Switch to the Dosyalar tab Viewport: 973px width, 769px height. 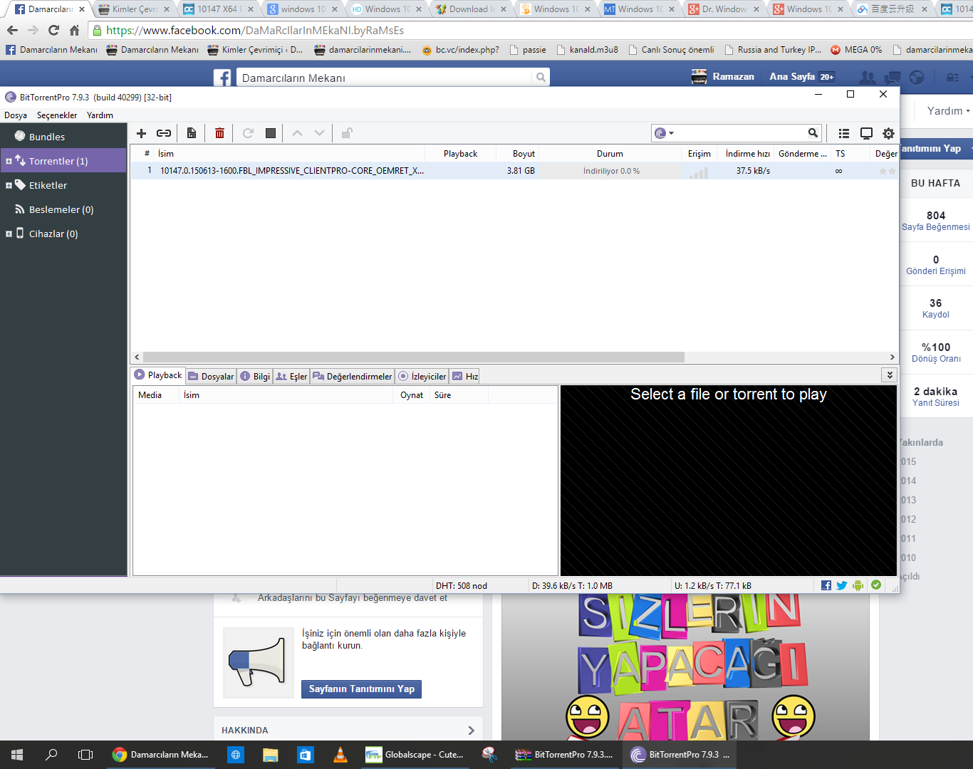pyautogui.click(x=211, y=376)
